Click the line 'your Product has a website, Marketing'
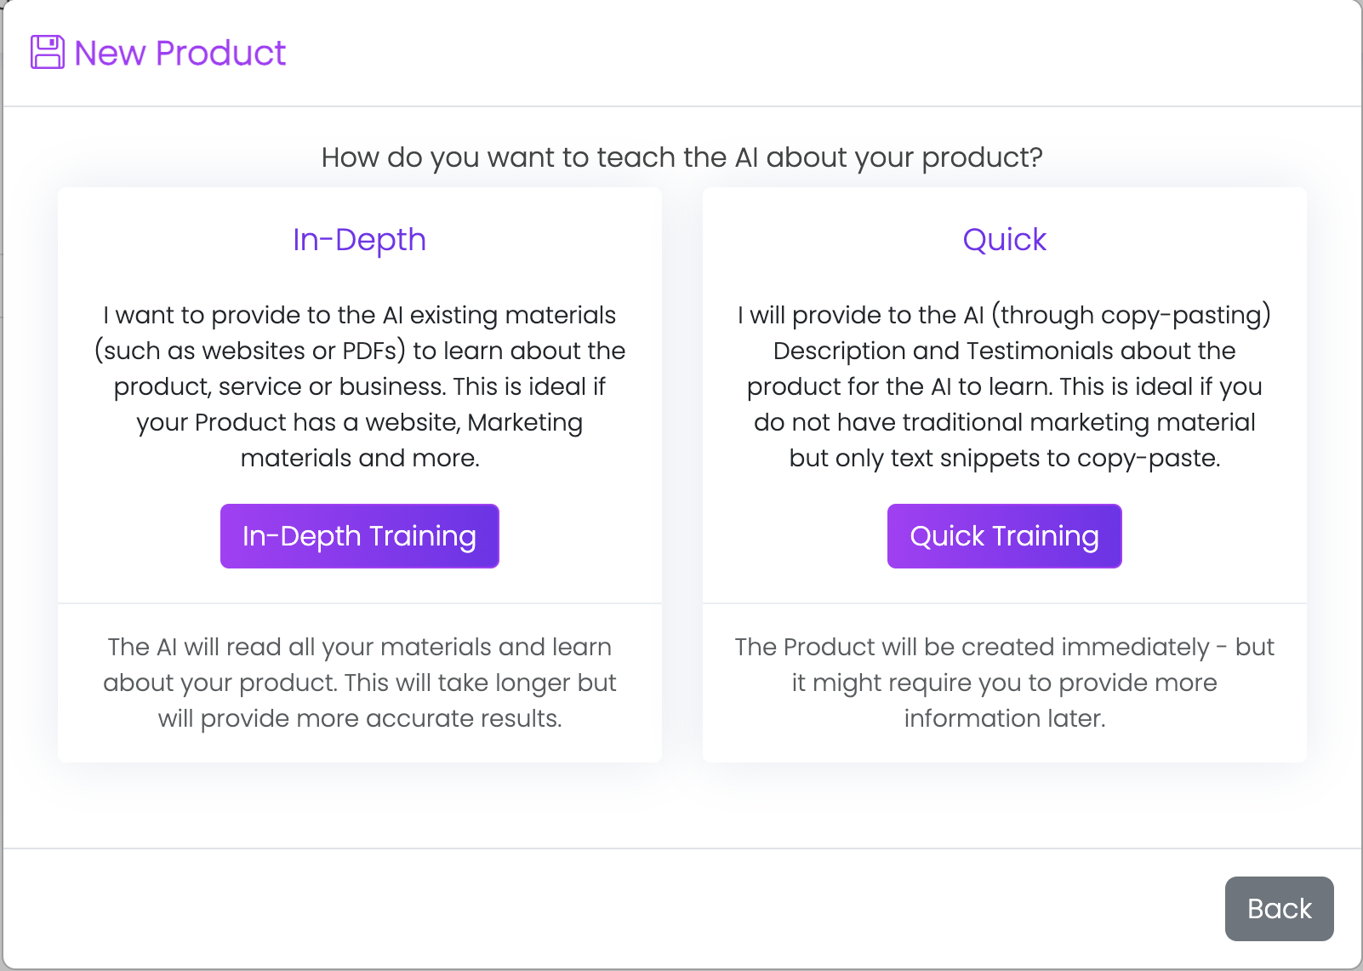 360,422
